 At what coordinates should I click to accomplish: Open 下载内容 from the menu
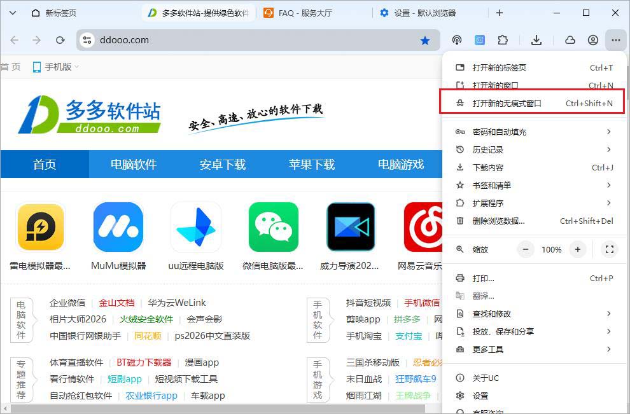click(535, 167)
